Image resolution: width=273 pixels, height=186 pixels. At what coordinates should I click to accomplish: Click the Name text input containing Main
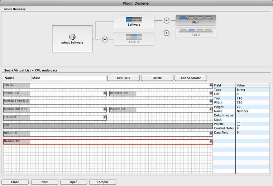coord(69,78)
